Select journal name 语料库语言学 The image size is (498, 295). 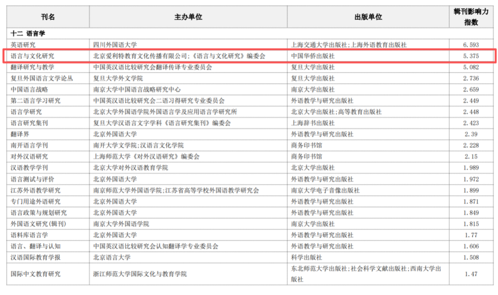[29, 235]
